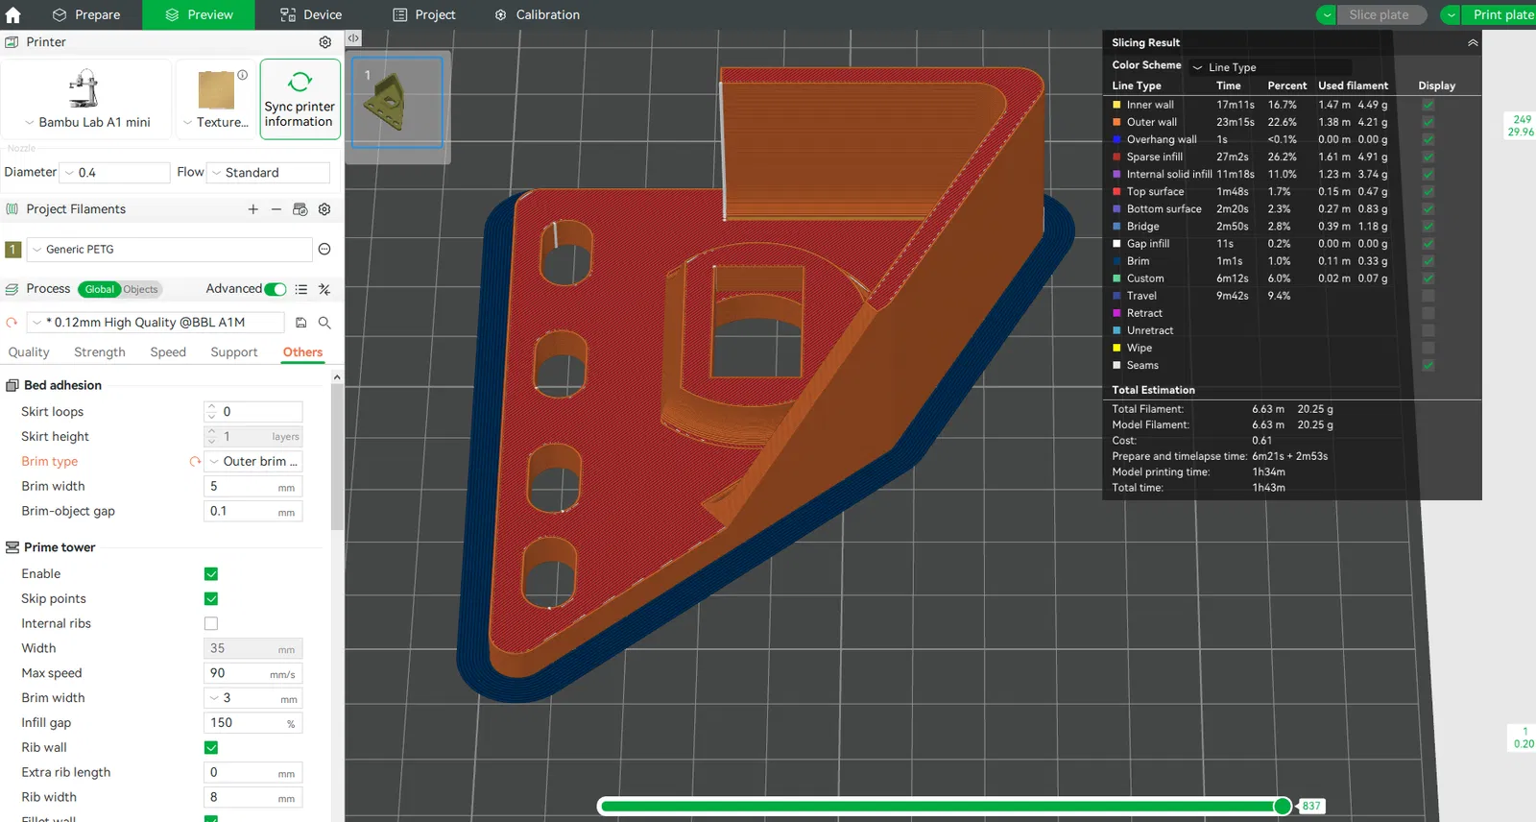The height and width of the screenshot is (822, 1536).
Task: Save process preset icon
Action: click(x=301, y=323)
